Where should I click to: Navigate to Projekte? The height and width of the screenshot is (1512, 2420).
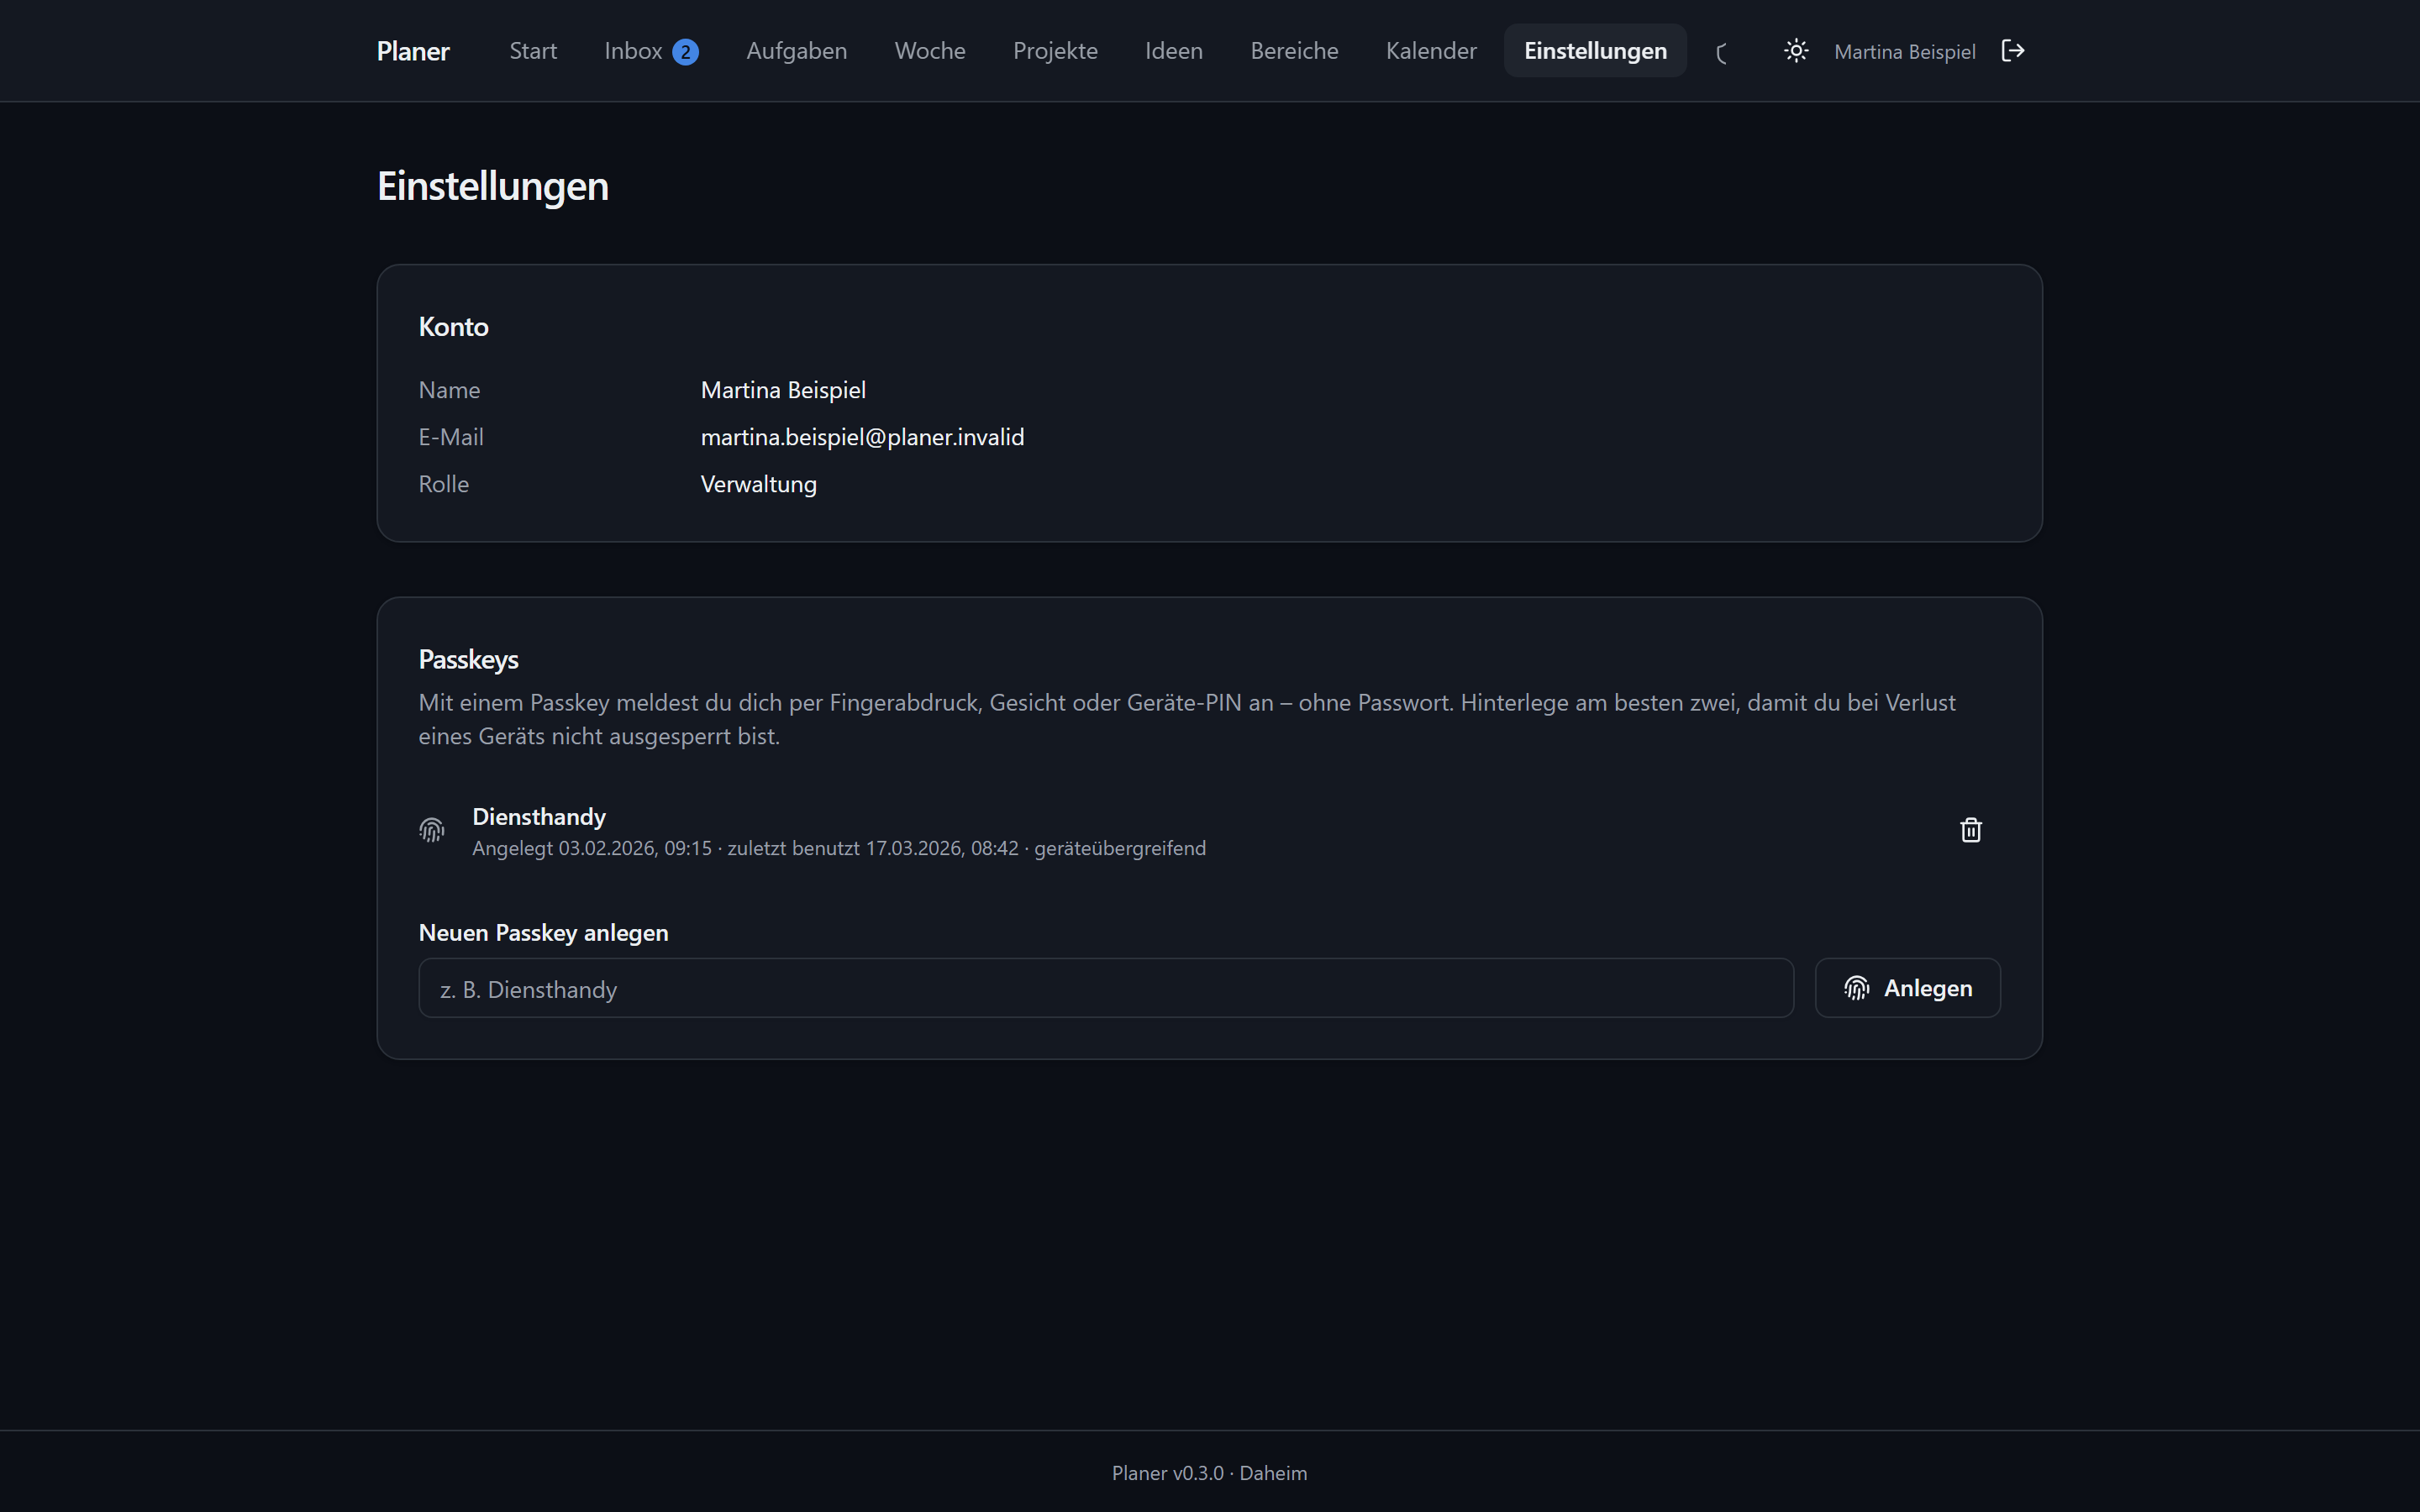click(x=1055, y=51)
